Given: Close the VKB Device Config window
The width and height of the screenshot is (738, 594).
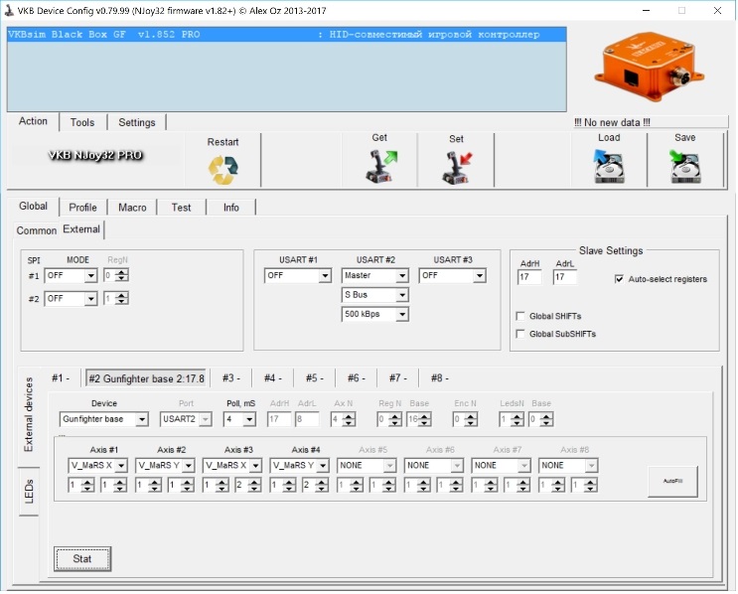Looking at the screenshot, I should pos(717,10).
